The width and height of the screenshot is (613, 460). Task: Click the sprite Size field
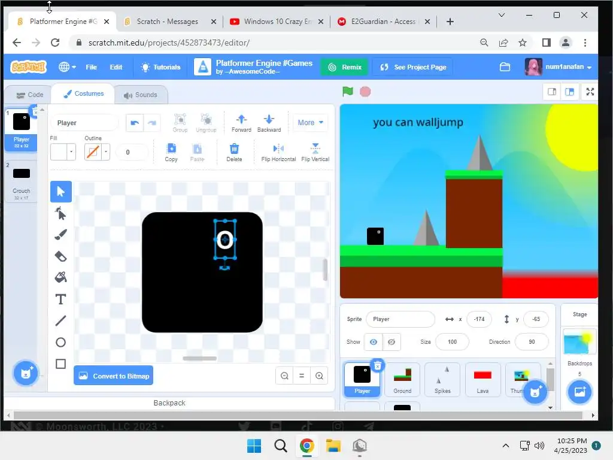(x=452, y=342)
